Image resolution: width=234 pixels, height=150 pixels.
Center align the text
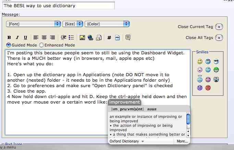tap(44, 38)
